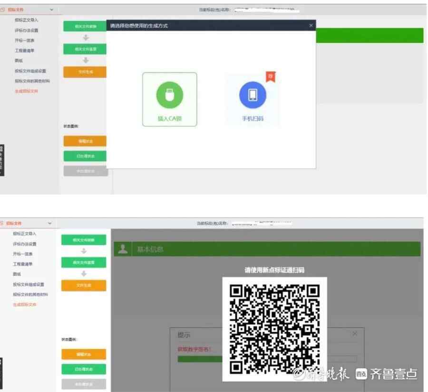Open 工程量清单 in lower screenshot sidebar

pos(23,264)
